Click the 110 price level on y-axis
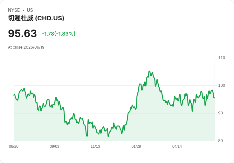234x163 pixels. (222, 58)
